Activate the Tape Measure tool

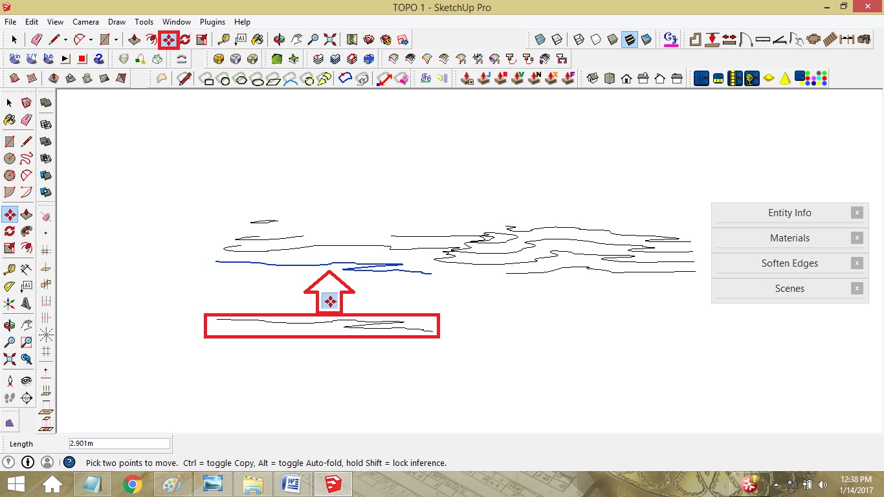point(224,39)
